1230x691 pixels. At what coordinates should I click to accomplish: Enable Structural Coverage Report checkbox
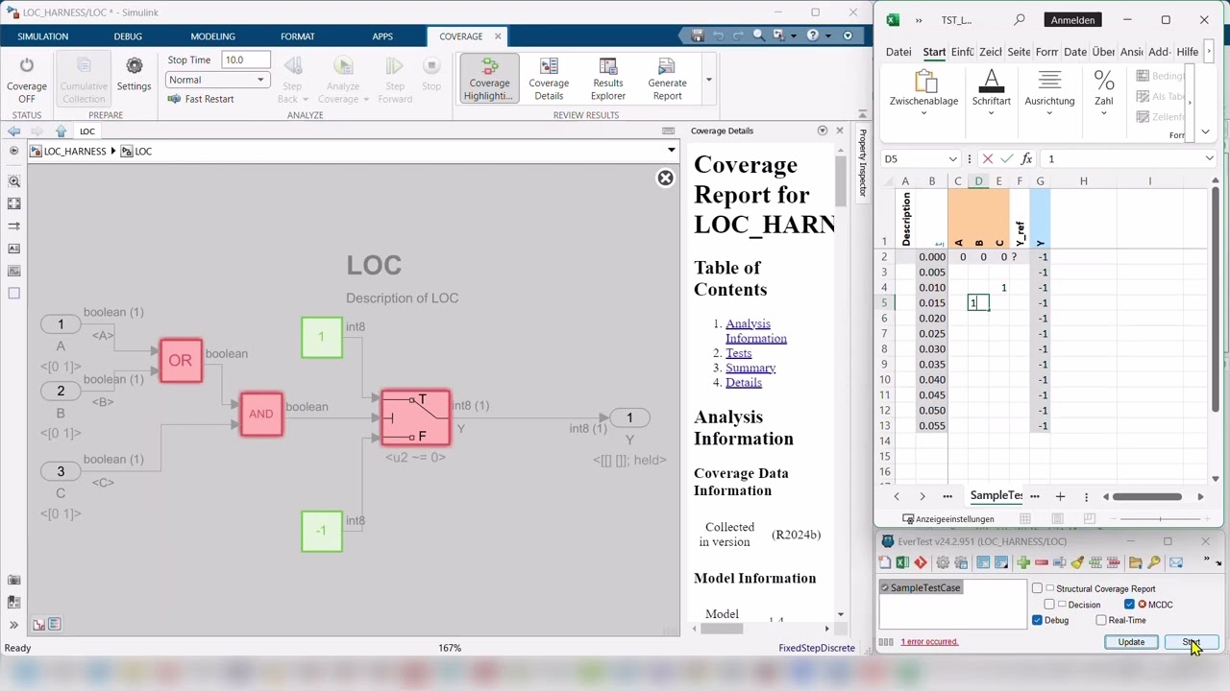click(x=1037, y=588)
